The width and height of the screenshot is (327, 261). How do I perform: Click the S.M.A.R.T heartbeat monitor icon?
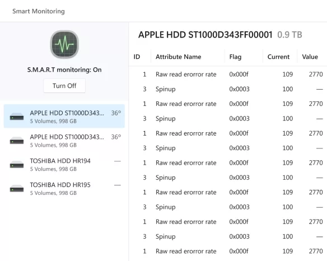(64, 44)
